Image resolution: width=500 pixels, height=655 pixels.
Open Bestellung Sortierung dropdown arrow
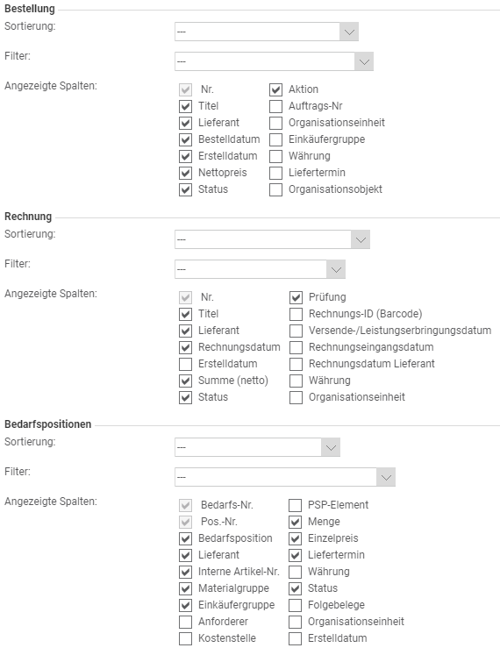pyautogui.click(x=348, y=32)
